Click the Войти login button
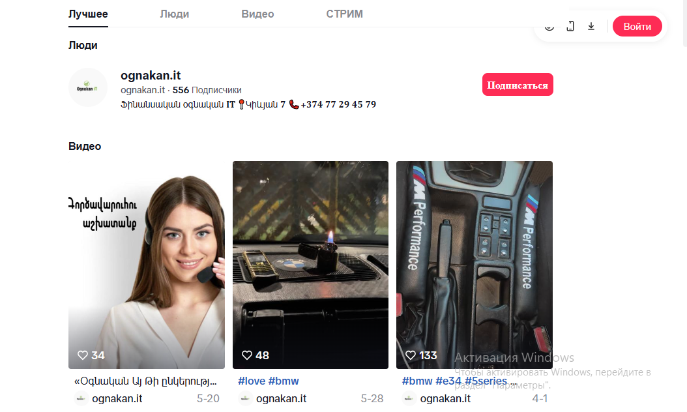Viewport: 687px width, 412px height. 637,26
